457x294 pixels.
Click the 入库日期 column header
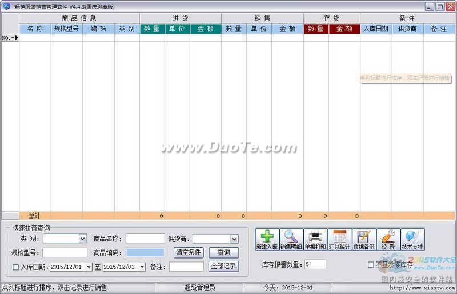[x=376, y=29]
